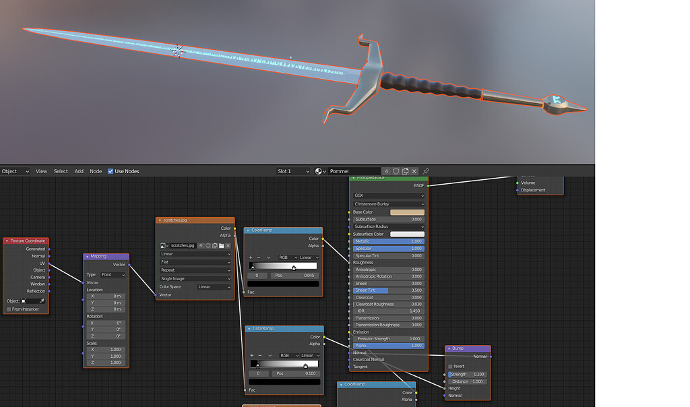Click the Specular slider
Screen dimensions: 690x407
[x=389, y=249]
